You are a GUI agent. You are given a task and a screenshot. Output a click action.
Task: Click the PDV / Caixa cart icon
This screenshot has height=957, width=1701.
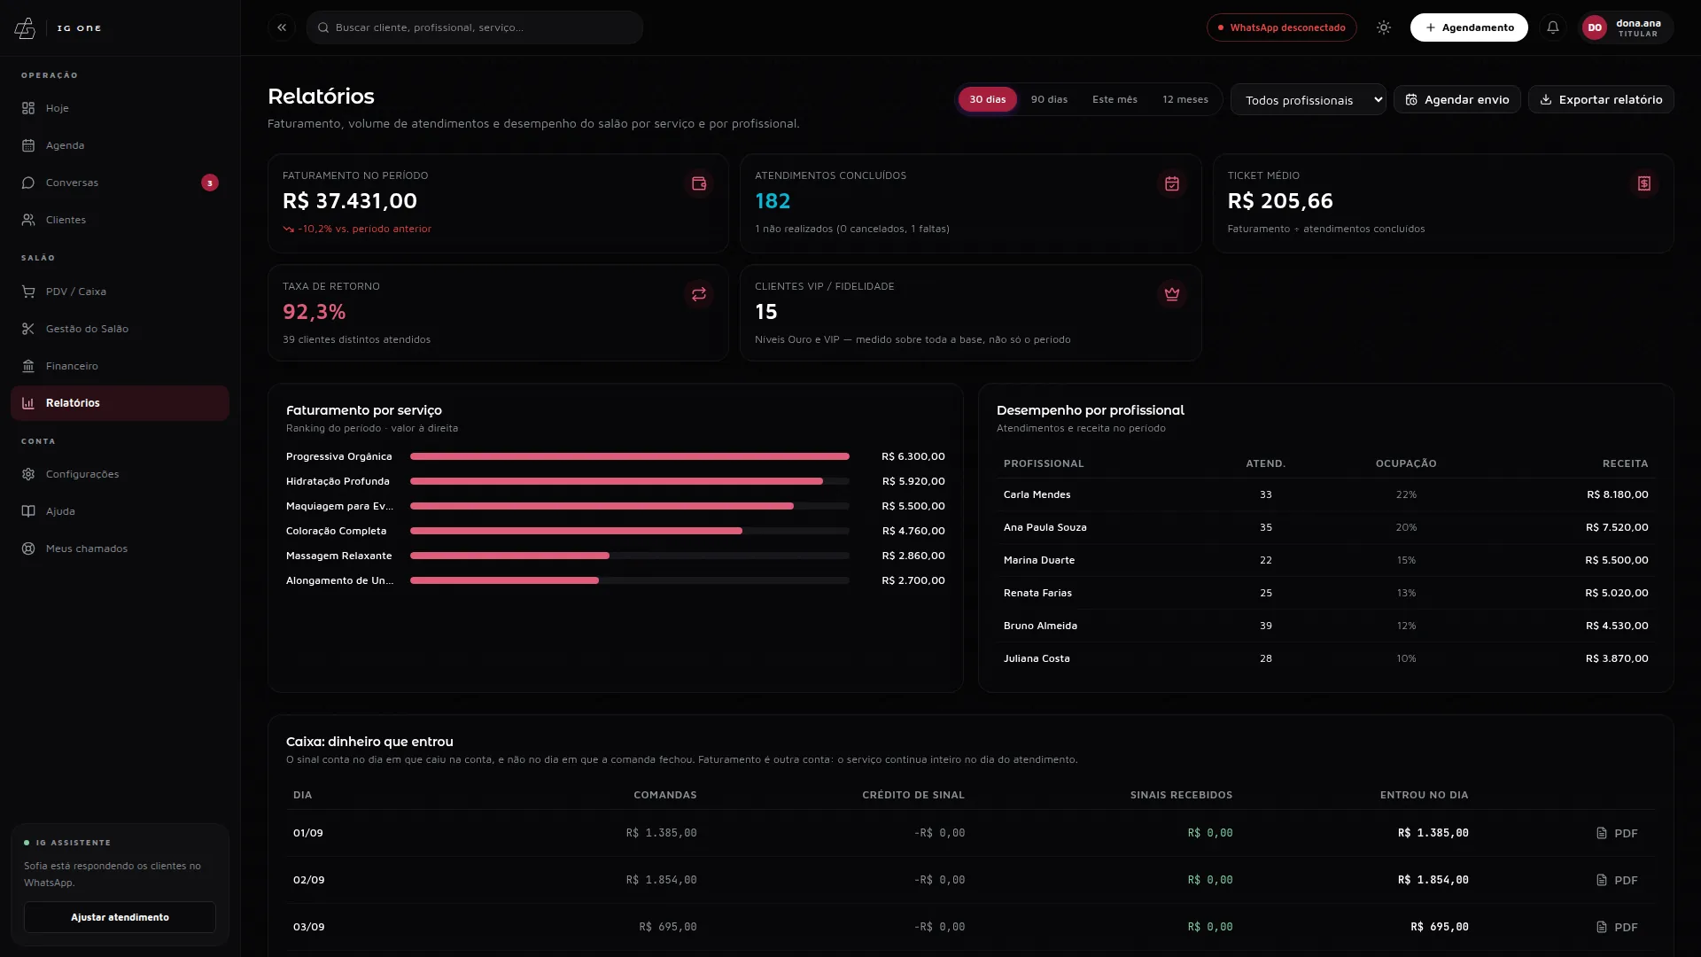28,292
